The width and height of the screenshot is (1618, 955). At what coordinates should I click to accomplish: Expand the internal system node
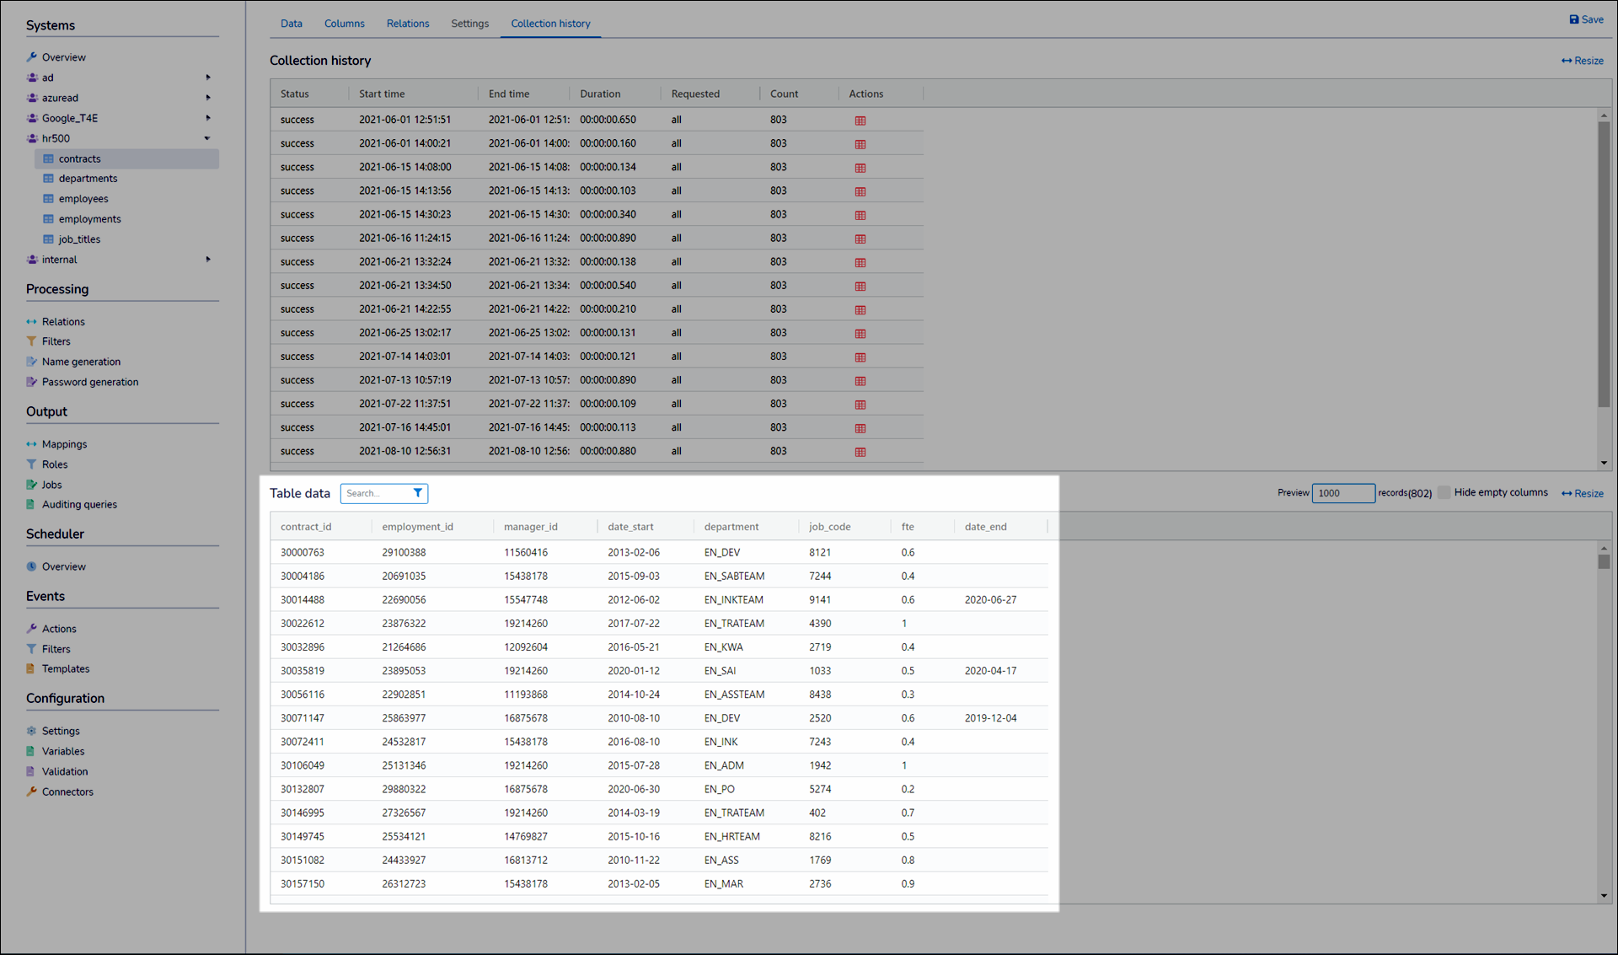pyautogui.click(x=207, y=260)
